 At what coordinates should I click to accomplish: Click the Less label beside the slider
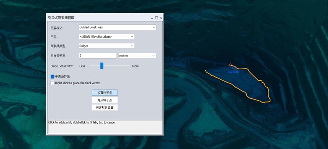tap(82, 66)
